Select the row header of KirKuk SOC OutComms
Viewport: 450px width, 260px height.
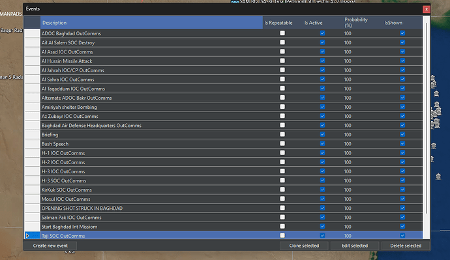pos(32,190)
